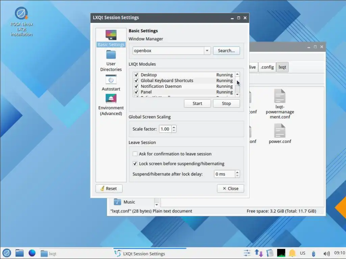Open the Autostart section
346x259 pixels.
[111, 83]
